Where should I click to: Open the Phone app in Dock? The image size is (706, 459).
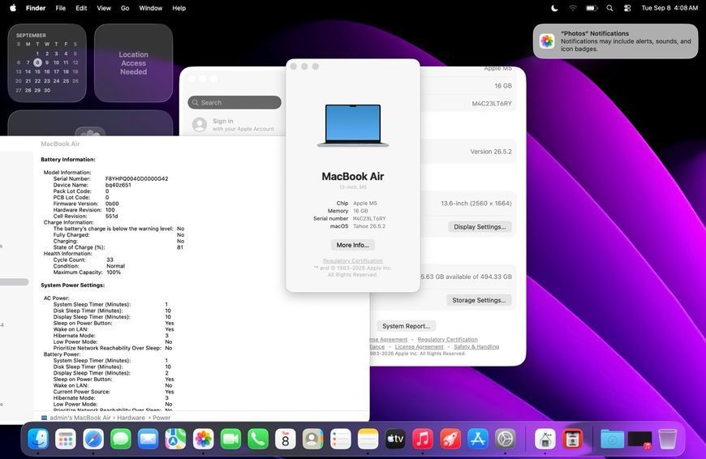(258, 440)
